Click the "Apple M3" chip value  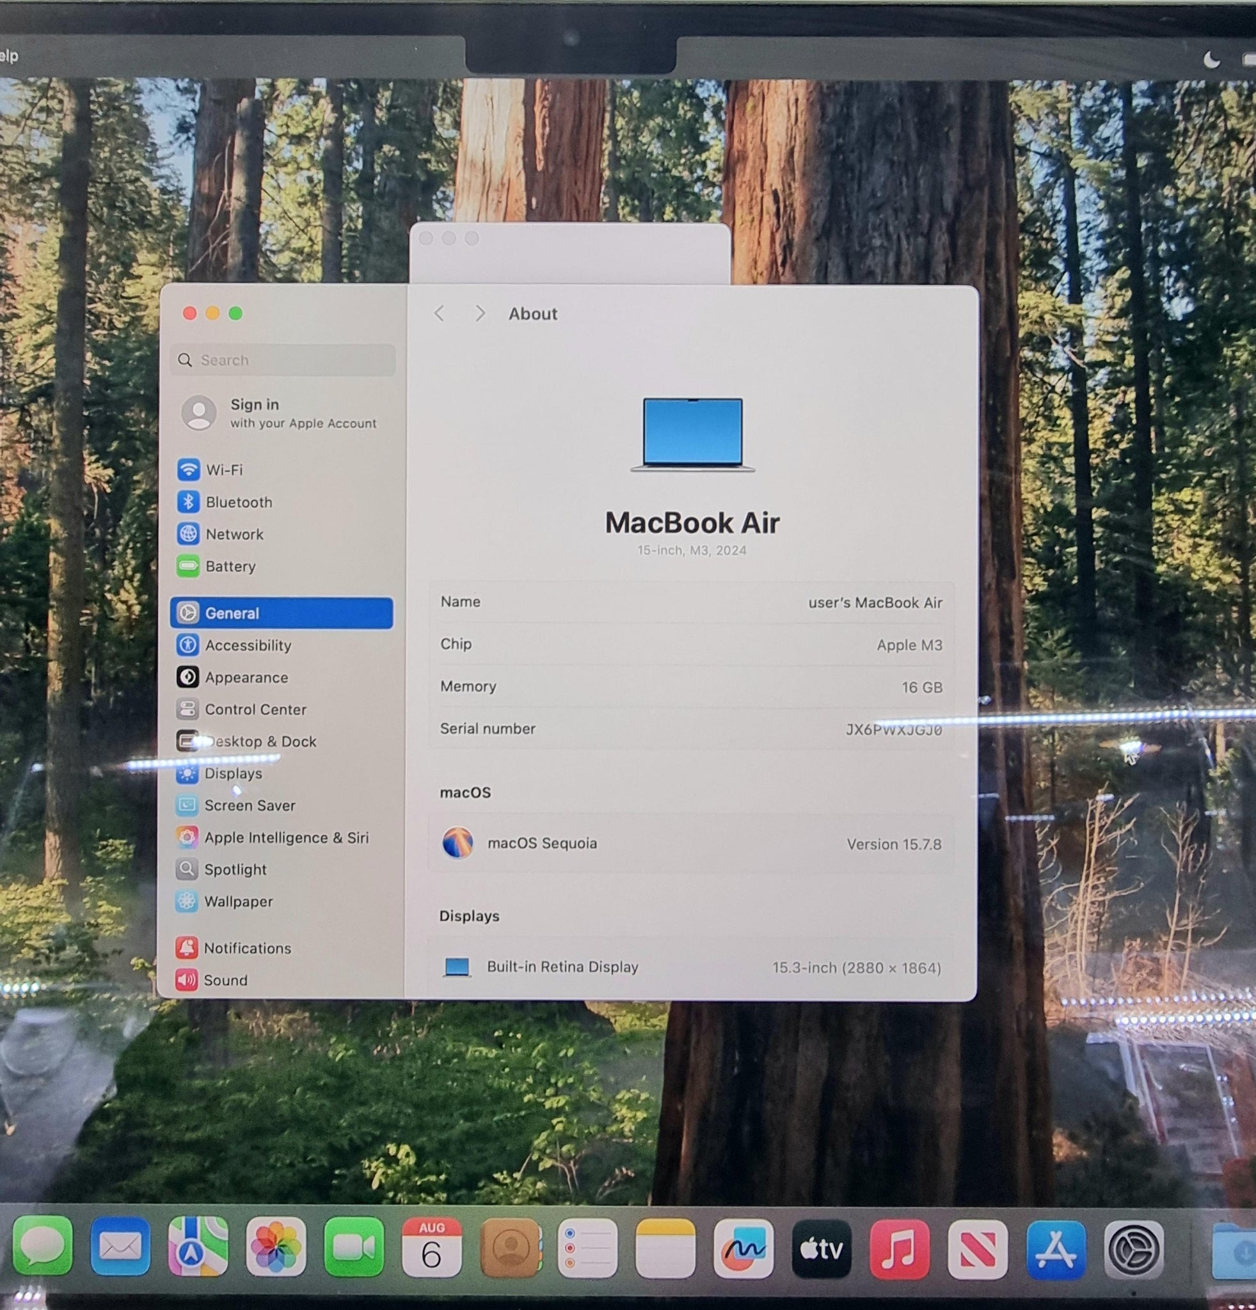[x=909, y=645]
